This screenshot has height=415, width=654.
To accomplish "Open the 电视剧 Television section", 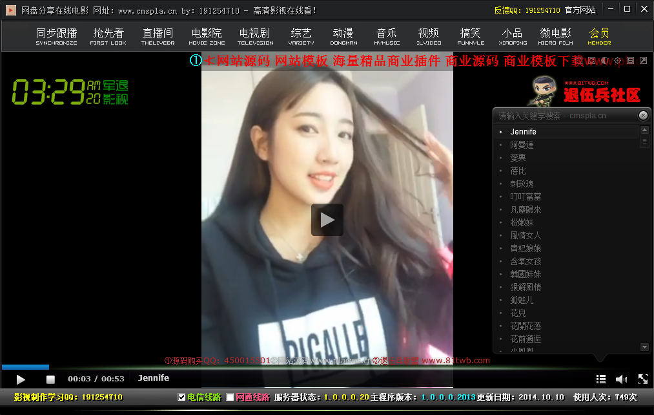I will coord(255,36).
